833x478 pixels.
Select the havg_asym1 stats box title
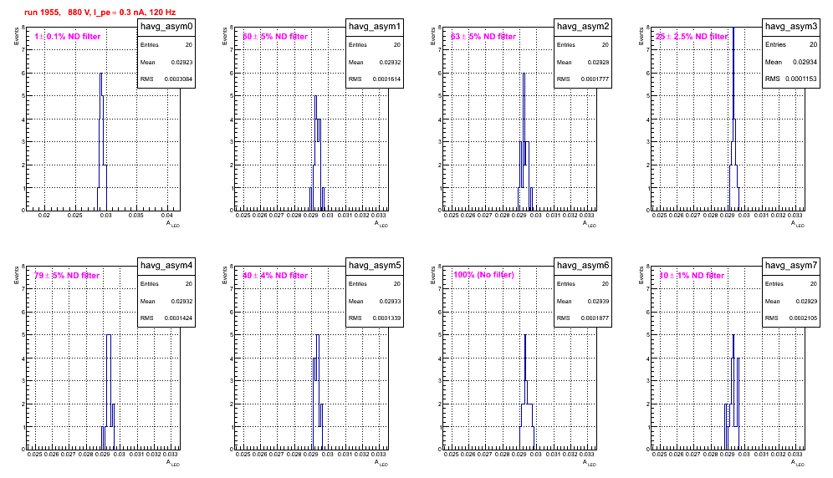coord(375,27)
